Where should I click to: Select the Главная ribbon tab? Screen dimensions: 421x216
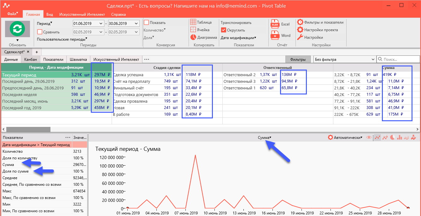pos(33,14)
